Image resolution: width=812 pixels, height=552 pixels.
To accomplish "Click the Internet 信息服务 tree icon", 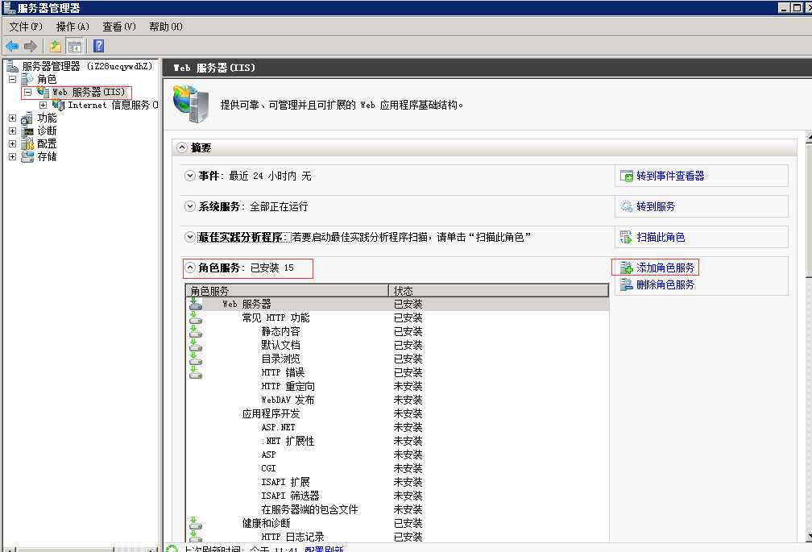I will 59,105.
